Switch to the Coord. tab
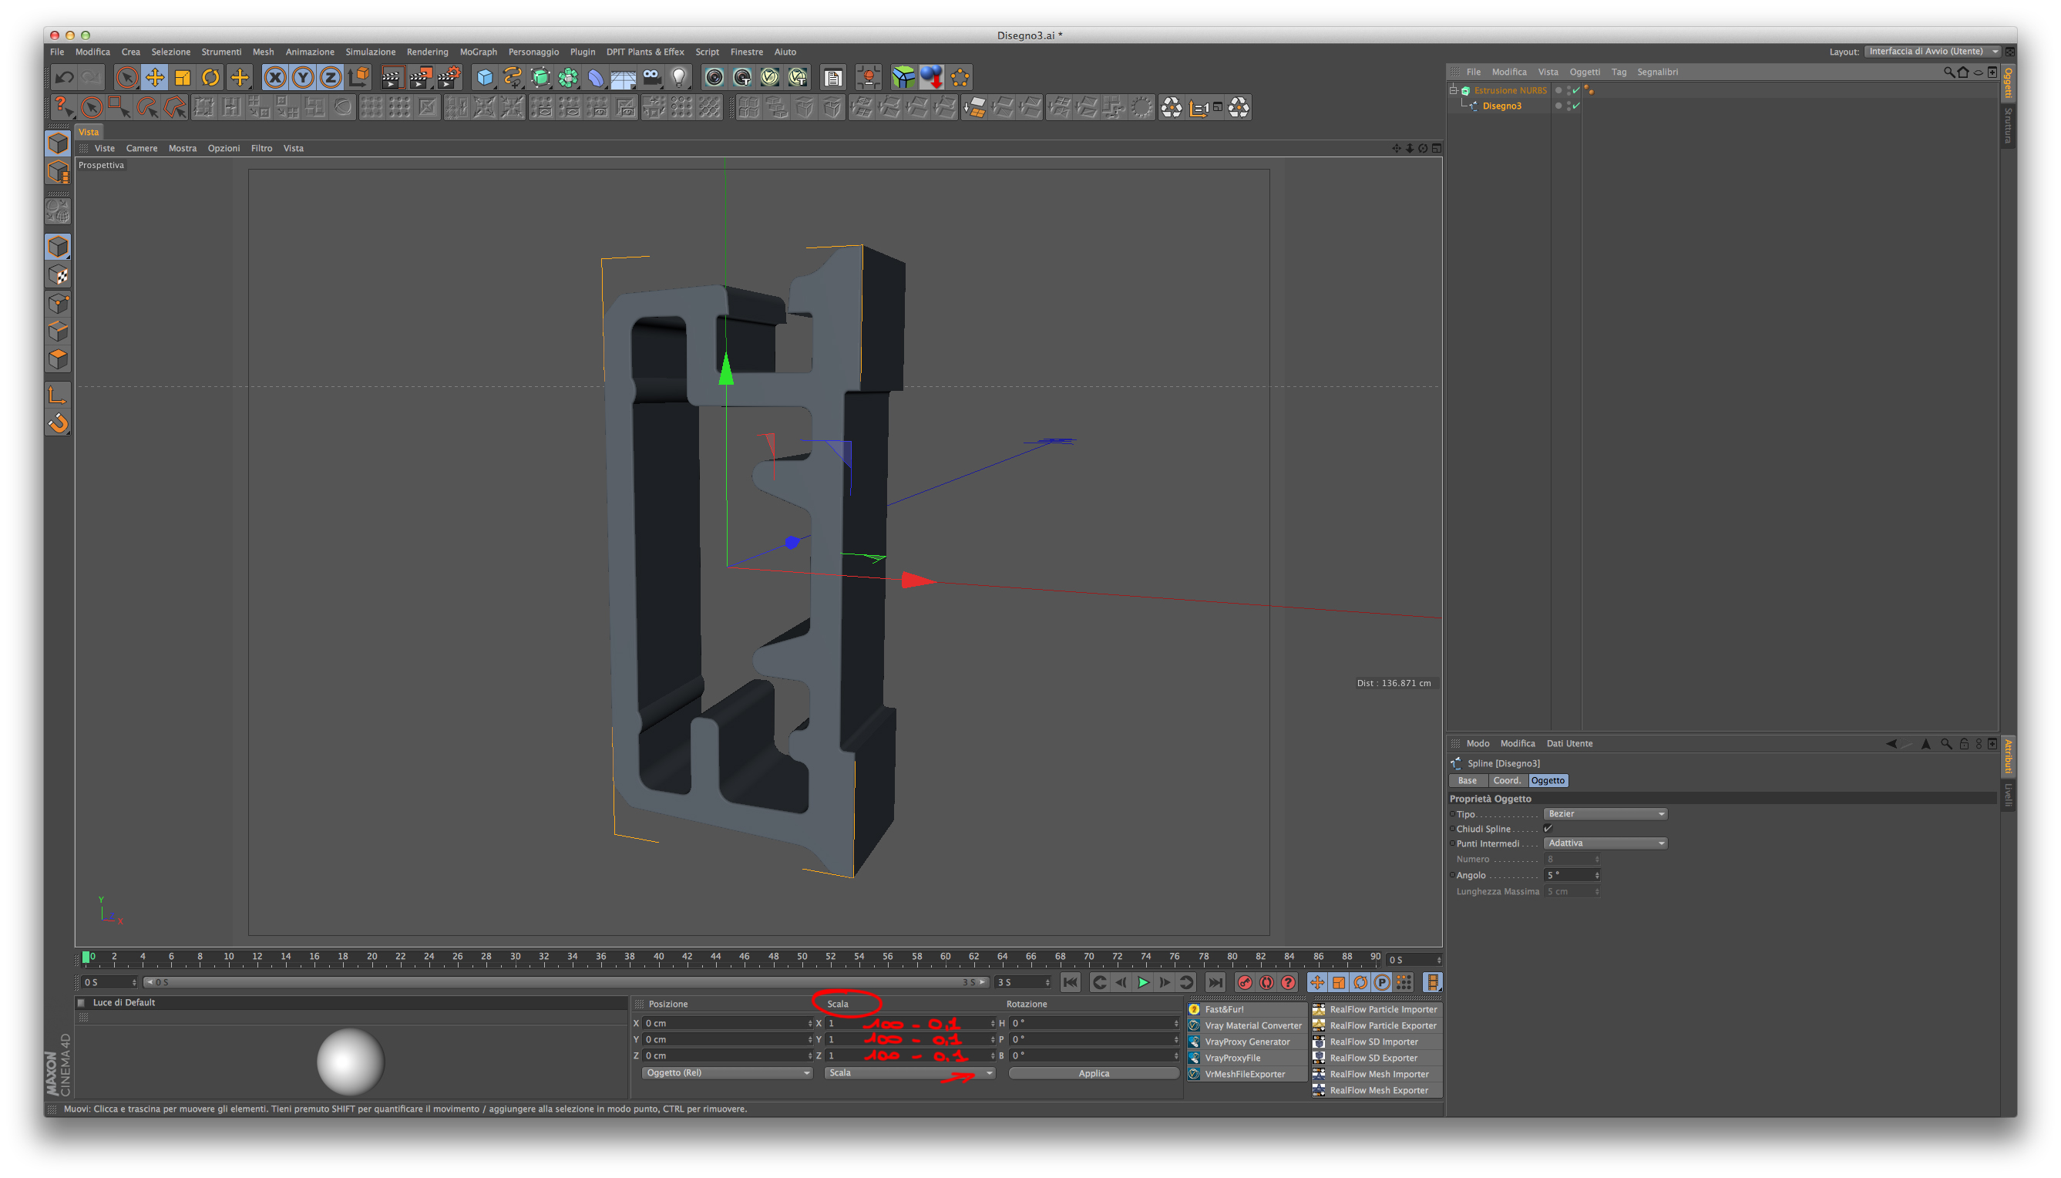 click(1506, 781)
